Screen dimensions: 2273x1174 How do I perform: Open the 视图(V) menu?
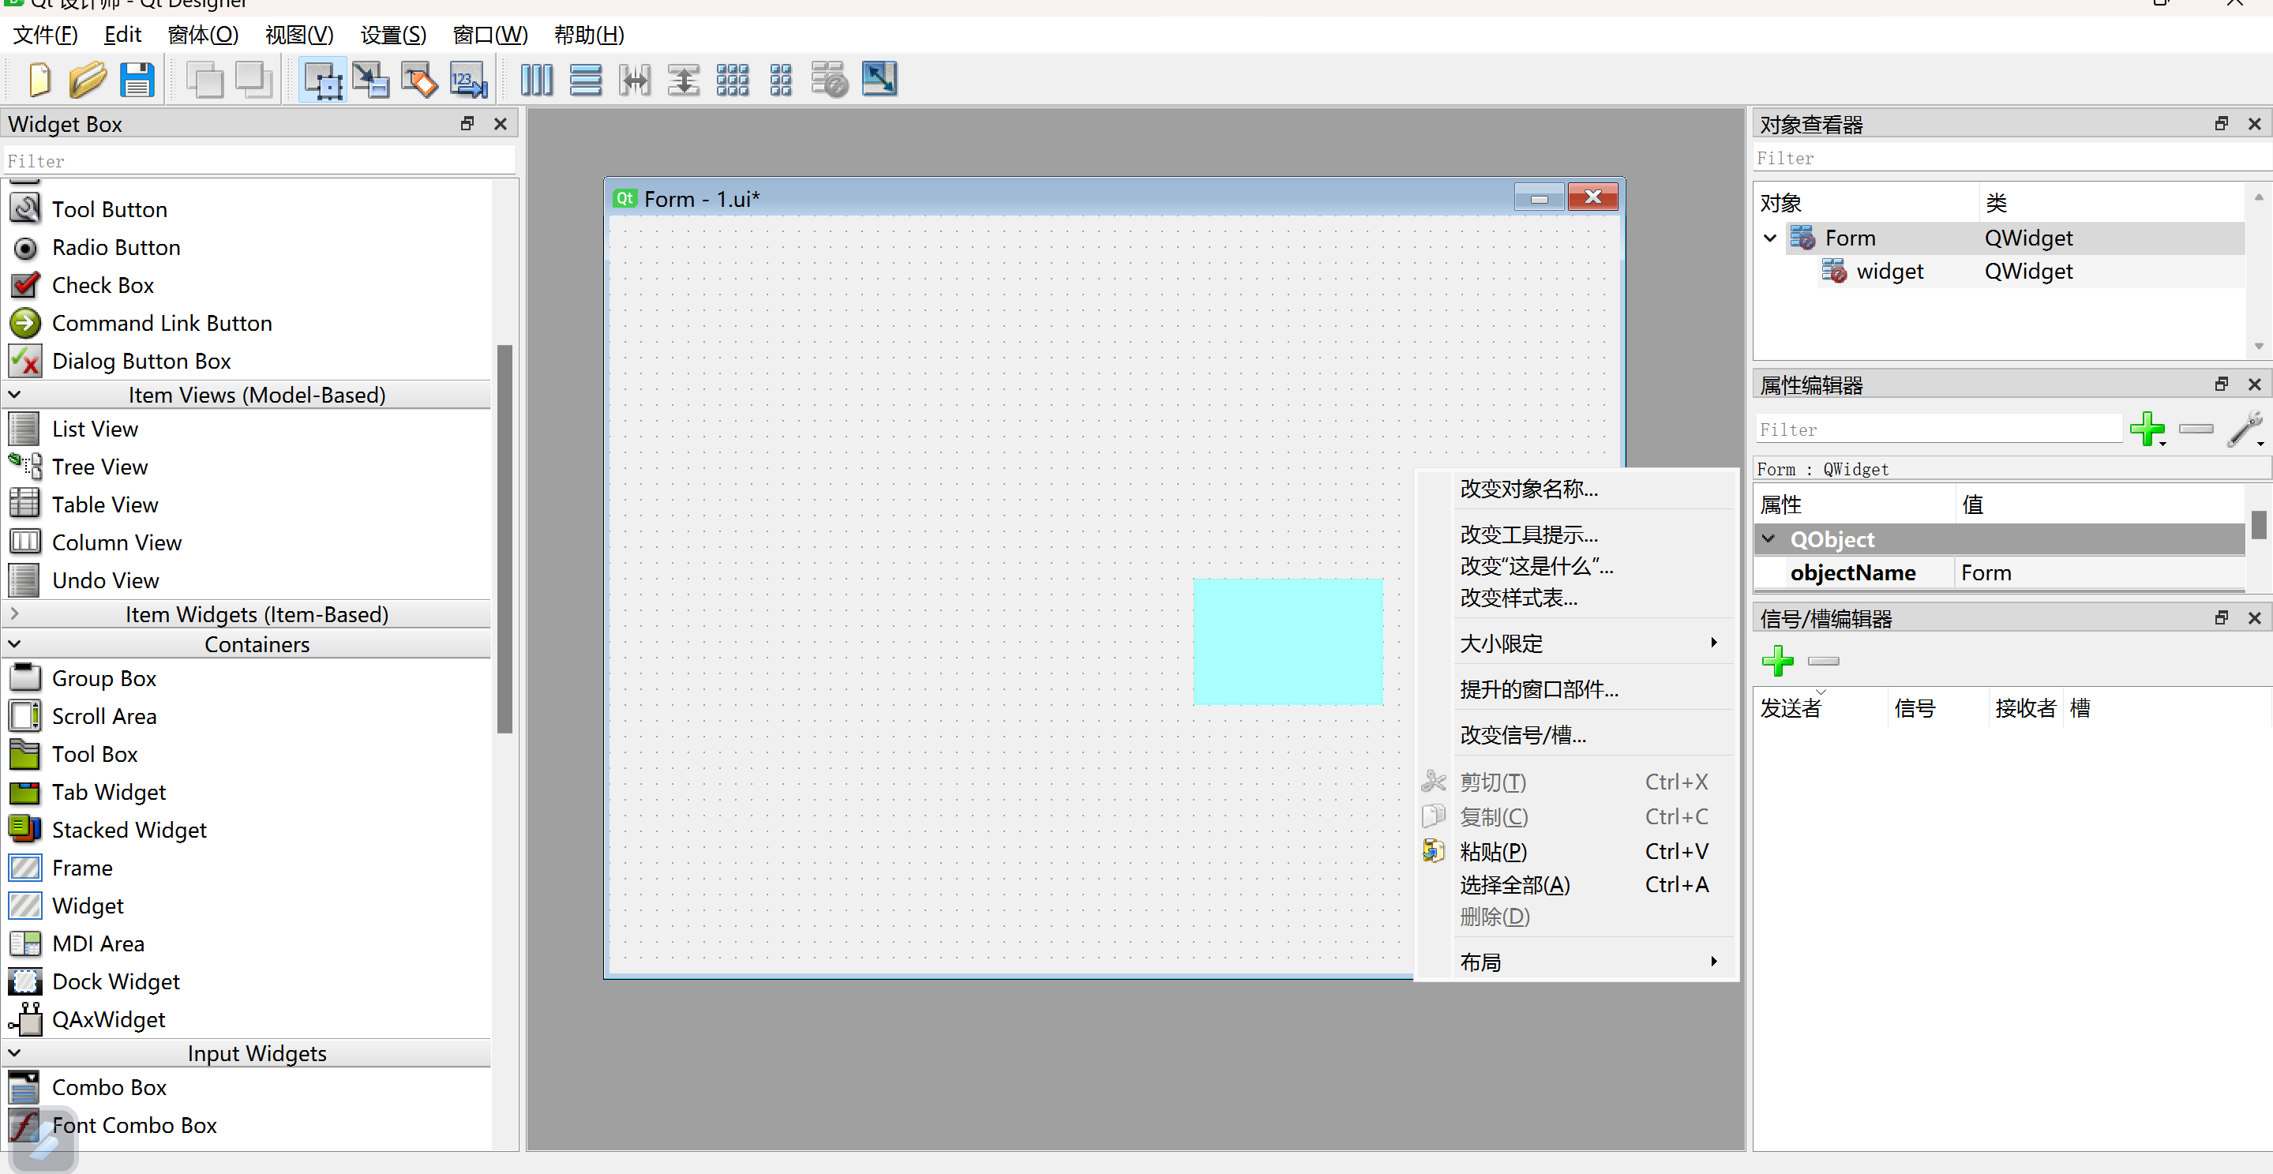click(x=299, y=35)
